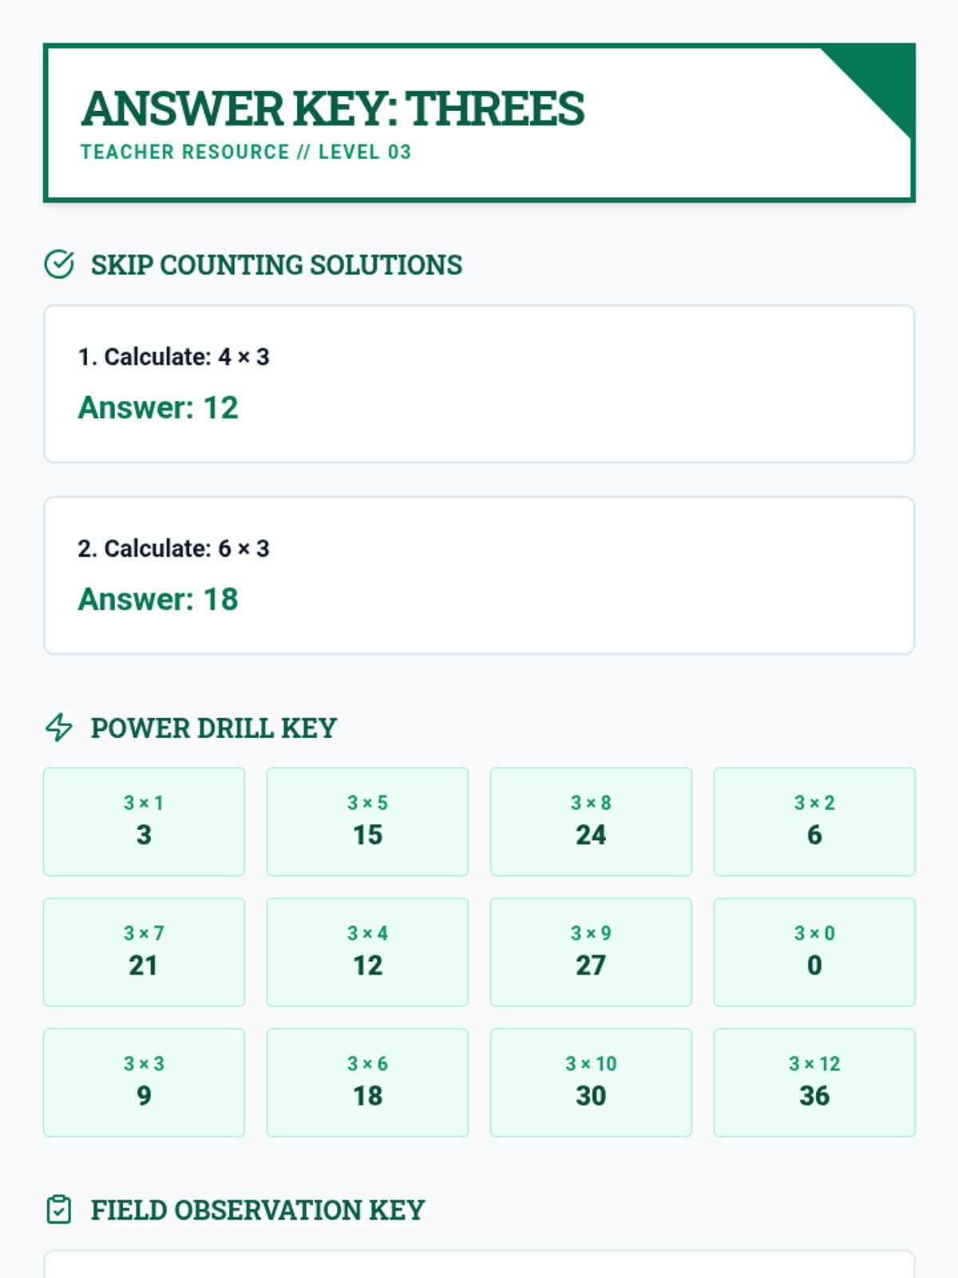
Task: Click the clipboard check icon beside Field Observation Key
Action: coord(59,1209)
